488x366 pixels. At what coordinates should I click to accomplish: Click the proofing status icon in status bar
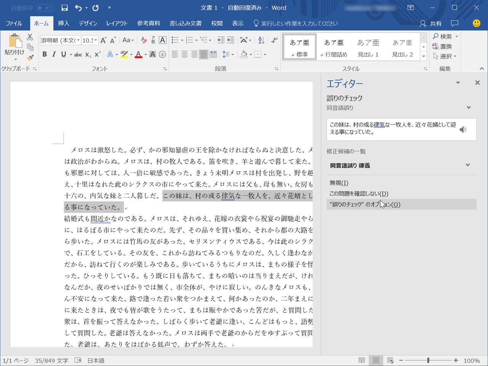coord(78,360)
